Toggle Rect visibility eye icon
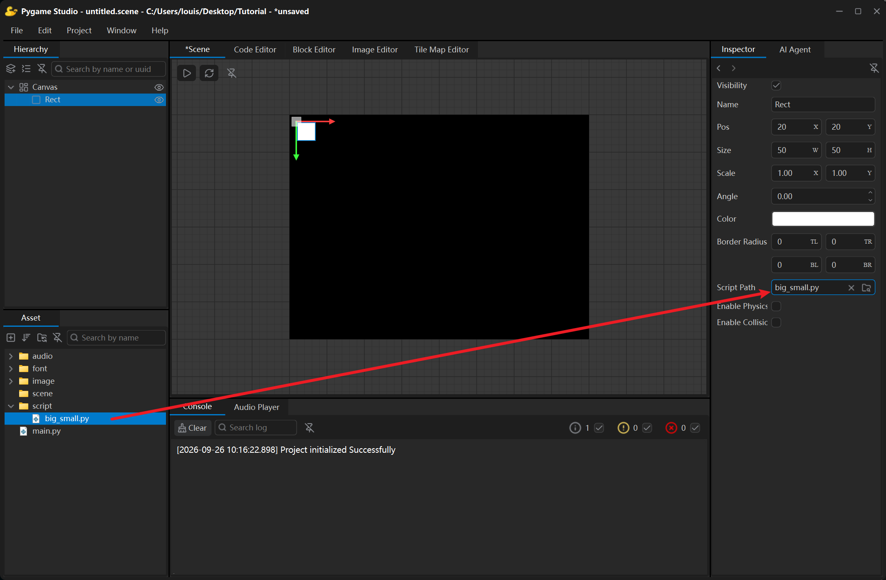Viewport: 886px width, 580px height. point(159,100)
